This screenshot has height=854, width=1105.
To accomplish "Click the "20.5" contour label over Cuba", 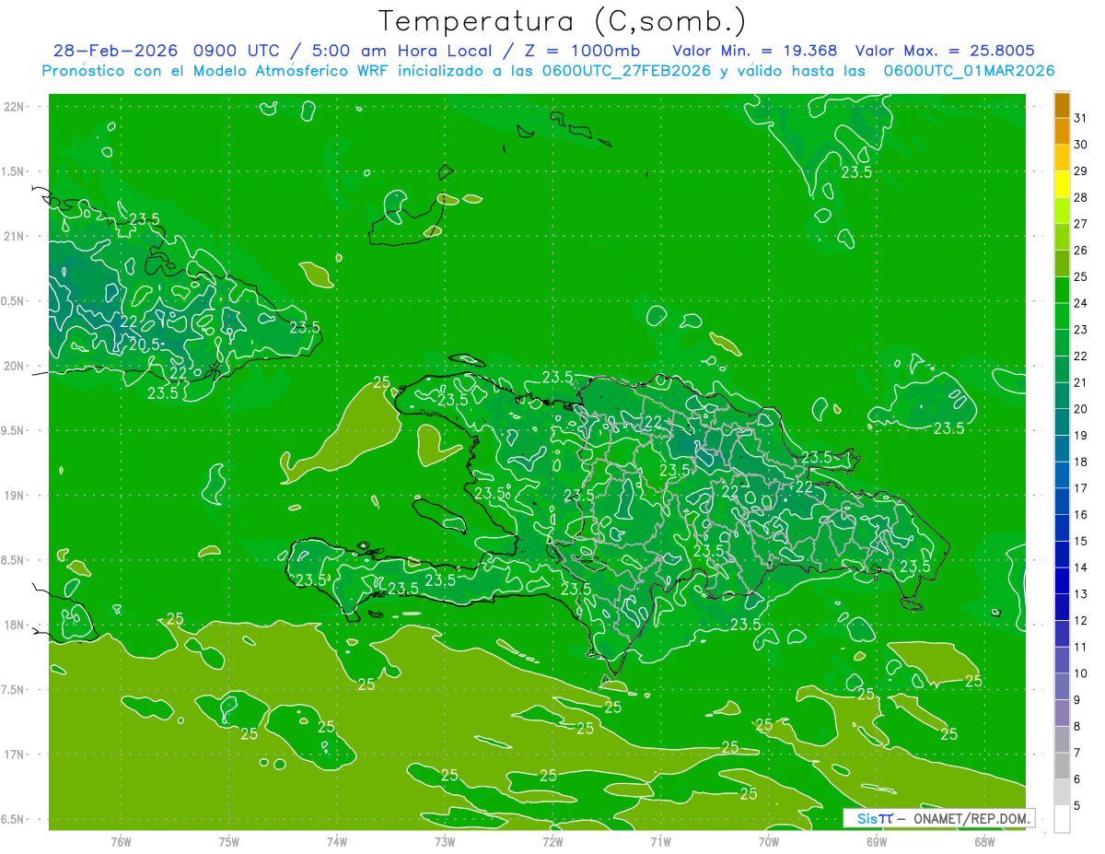I will click(x=144, y=344).
